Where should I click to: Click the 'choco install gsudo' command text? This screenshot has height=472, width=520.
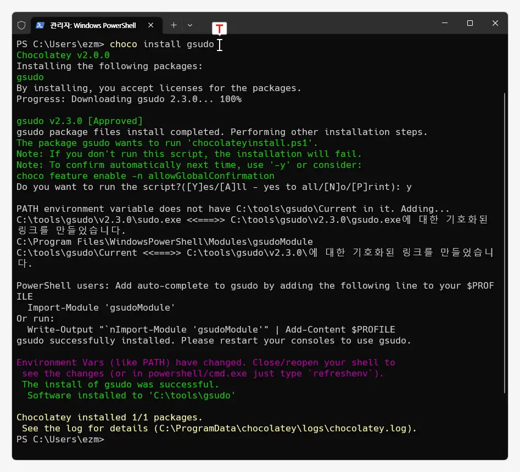click(x=162, y=44)
